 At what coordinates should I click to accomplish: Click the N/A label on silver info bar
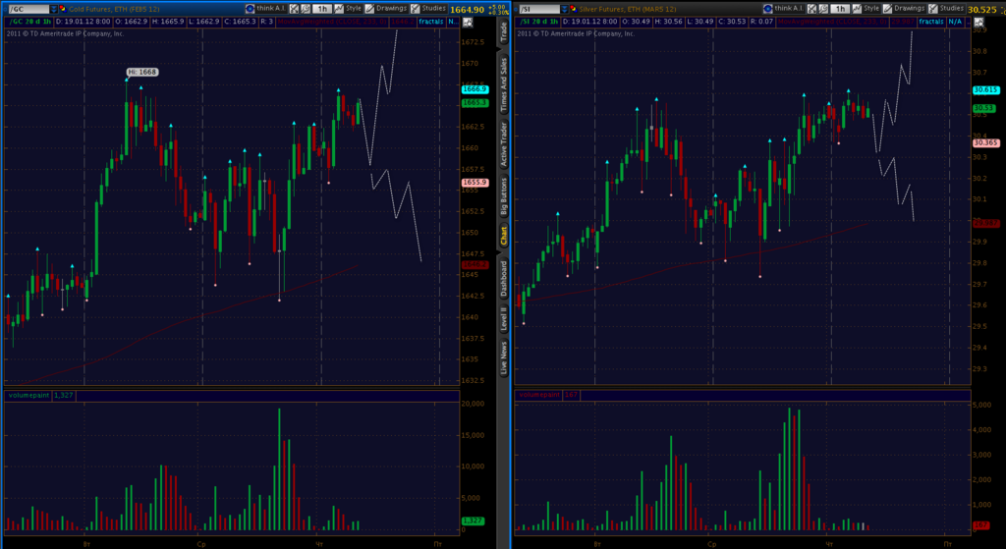point(955,22)
